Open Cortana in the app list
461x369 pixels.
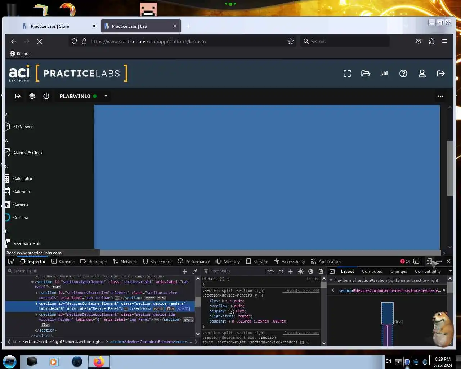pos(17,218)
